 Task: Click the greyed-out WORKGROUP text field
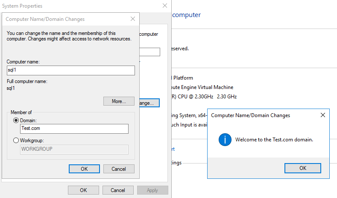(x=74, y=149)
